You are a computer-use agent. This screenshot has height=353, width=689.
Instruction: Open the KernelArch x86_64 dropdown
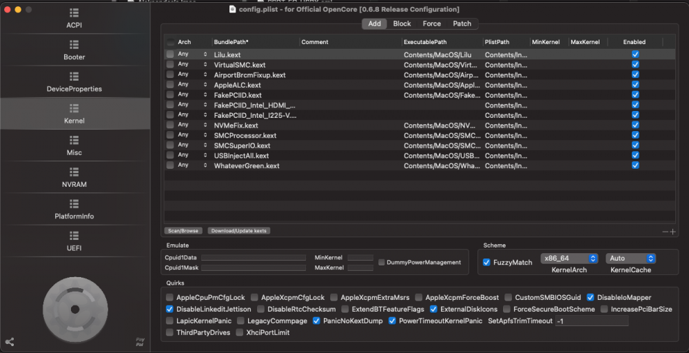pyautogui.click(x=569, y=259)
